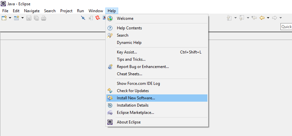292x136 pixels.
Task: Select Install New Software from Help menu
Action: [136, 98]
